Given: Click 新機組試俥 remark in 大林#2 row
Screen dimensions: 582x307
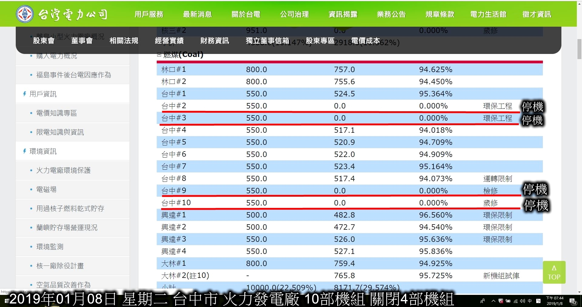Looking at the screenshot, I should [x=501, y=276].
